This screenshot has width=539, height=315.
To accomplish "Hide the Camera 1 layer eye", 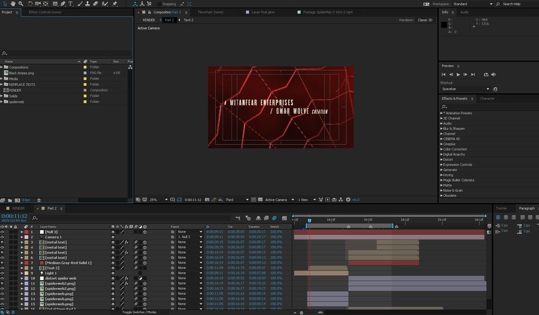I will 2,237.
